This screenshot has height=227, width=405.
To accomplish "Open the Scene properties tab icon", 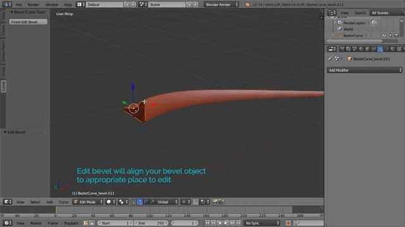I will pos(354,49).
